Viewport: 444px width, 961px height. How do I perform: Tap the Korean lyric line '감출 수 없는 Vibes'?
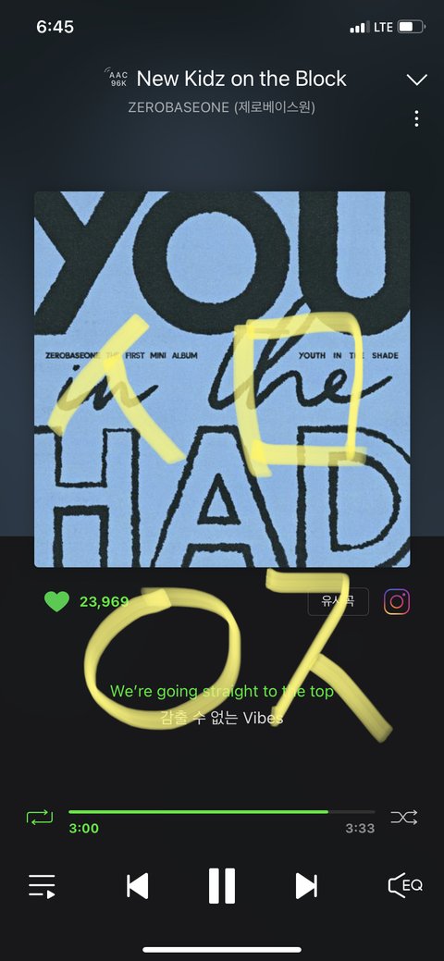click(222, 718)
